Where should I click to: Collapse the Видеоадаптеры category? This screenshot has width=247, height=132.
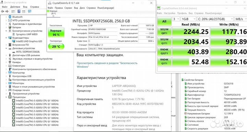tap(6, 38)
